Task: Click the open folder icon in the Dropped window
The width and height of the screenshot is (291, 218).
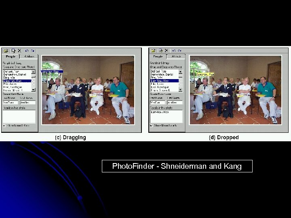Action: (153, 50)
